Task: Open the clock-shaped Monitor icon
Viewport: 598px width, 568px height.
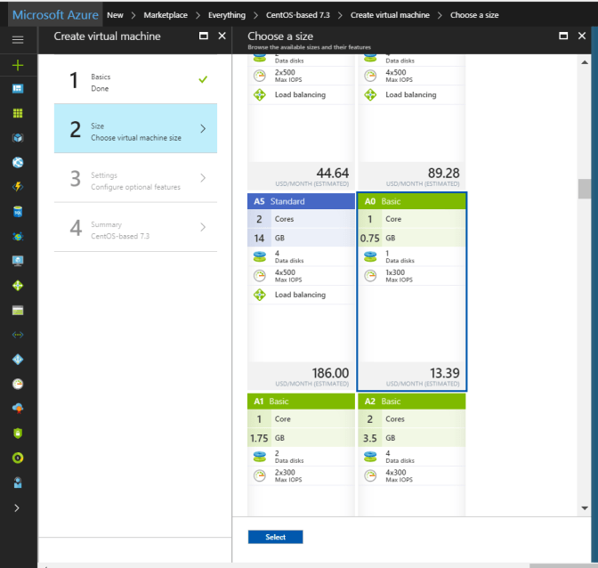Action: click(18, 384)
